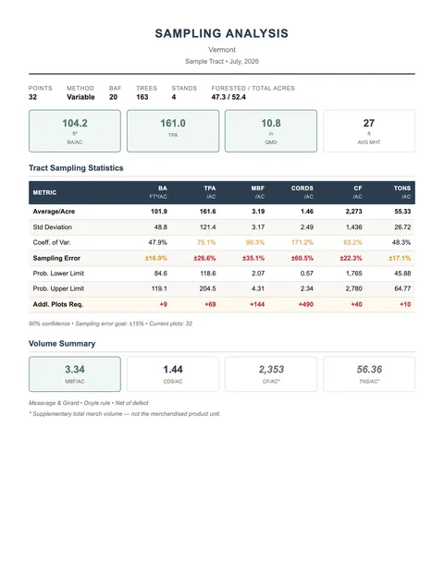Select Std Deviation TPA value 121.4

[208, 227]
